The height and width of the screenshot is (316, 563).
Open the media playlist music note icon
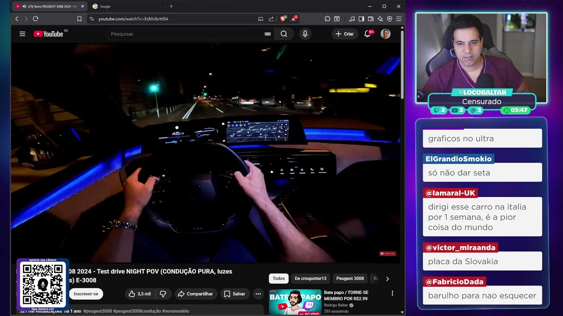point(352,19)
